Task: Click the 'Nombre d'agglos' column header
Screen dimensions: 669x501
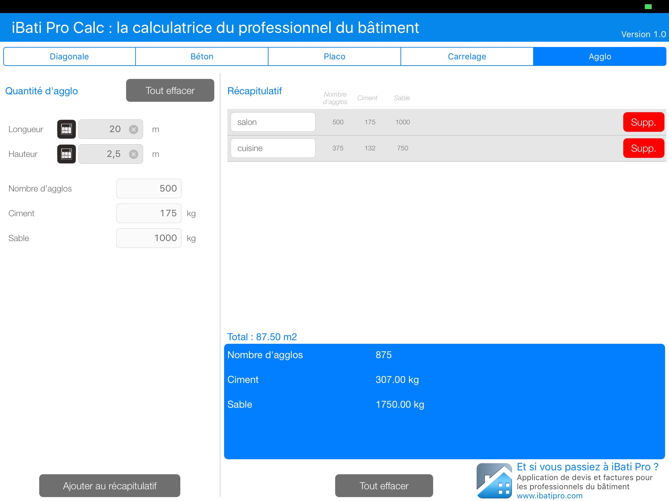Action: tap(335, 98)
